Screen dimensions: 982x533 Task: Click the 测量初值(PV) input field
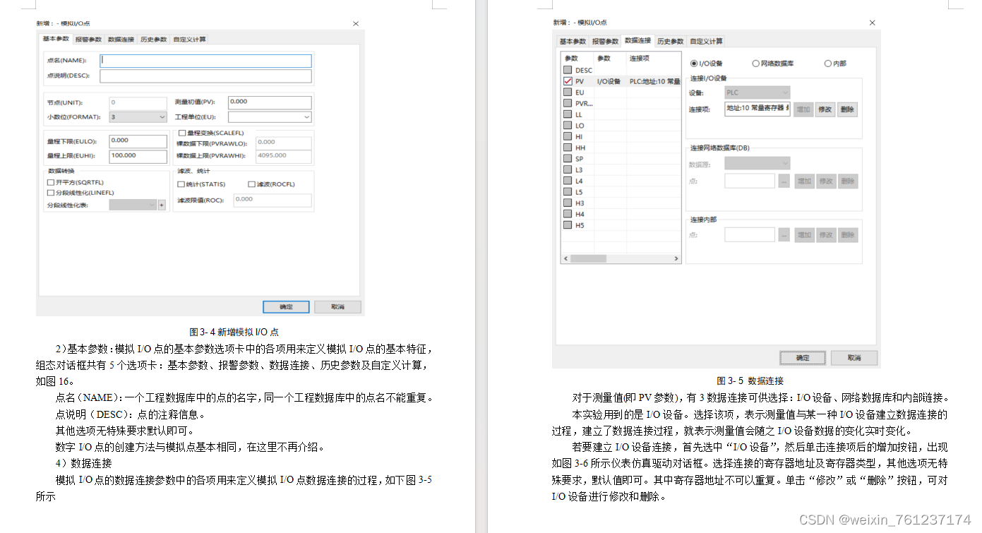(x=270, y=102)
